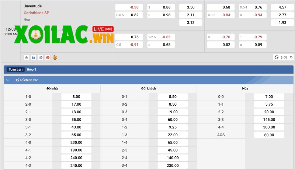Select draw 0-0 odds 7.00
Viewport: 295px width, 170px height.
click(269, 97)
